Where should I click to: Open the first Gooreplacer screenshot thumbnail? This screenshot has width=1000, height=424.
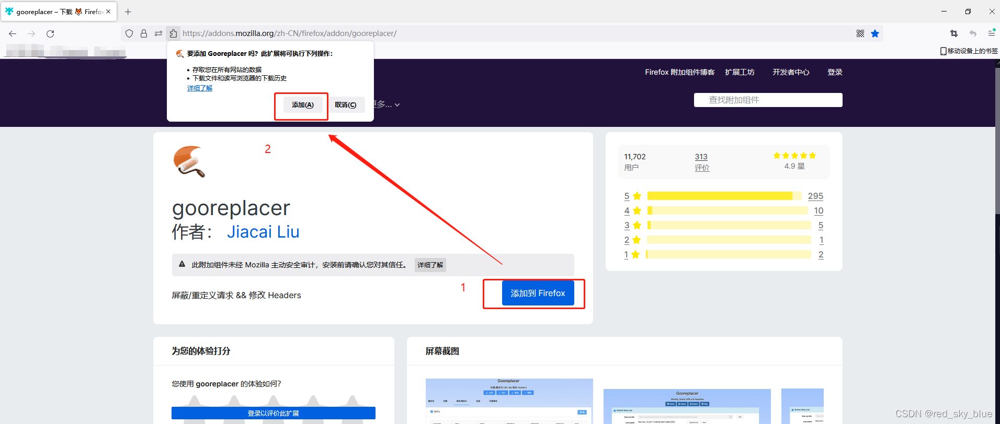point(509,401)
